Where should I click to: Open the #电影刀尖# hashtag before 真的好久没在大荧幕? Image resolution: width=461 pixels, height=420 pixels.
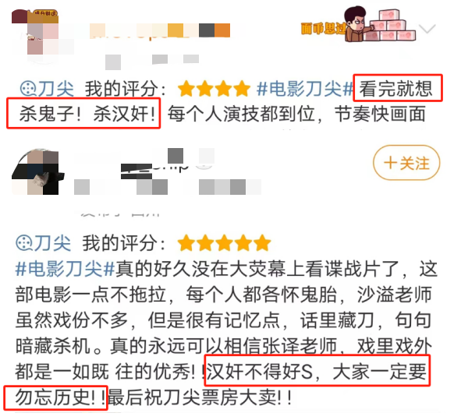point(65,269)
